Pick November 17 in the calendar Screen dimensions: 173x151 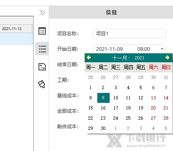[116, 108]
